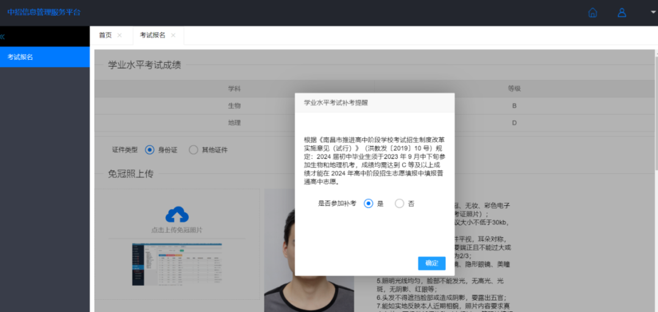The height and width of the screenshot is (312, 658).
Task: Click the 生物 row cell
Action: (x=234, y=106)
